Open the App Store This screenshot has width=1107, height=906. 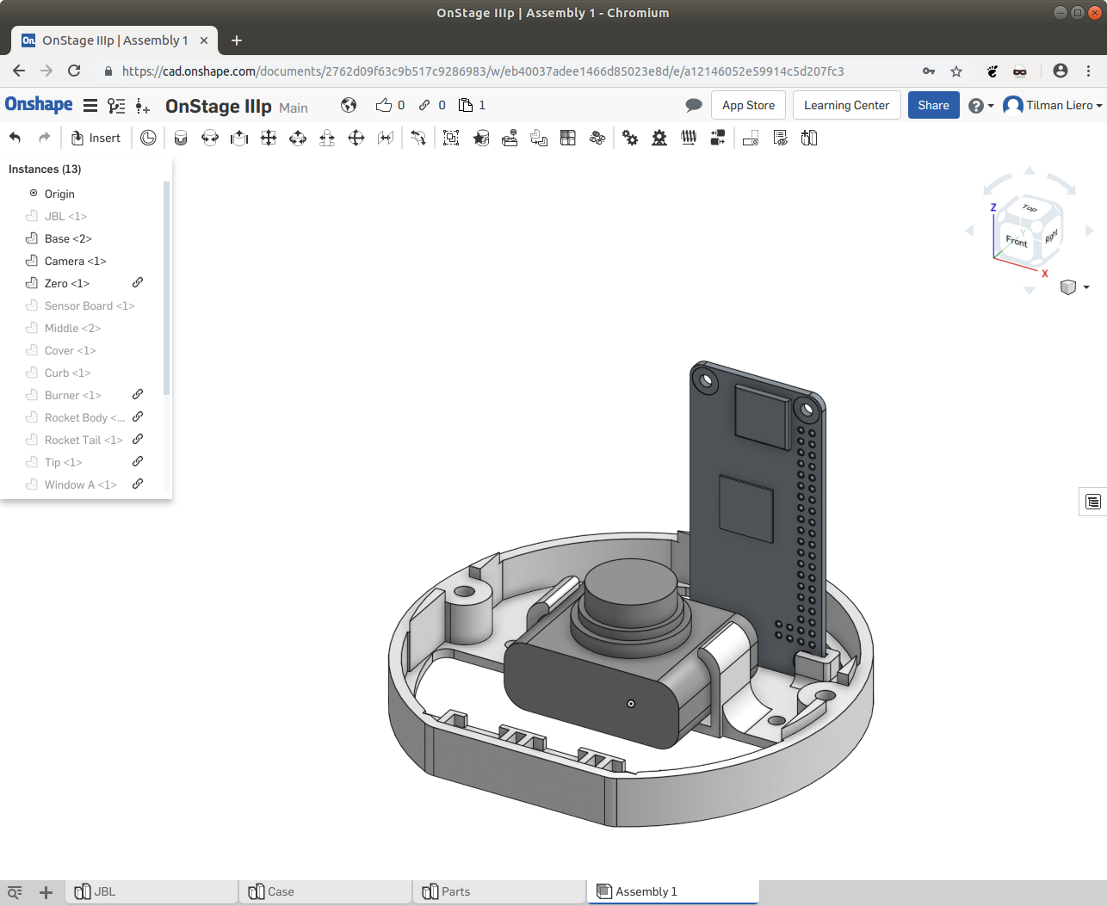pos(748,105)
